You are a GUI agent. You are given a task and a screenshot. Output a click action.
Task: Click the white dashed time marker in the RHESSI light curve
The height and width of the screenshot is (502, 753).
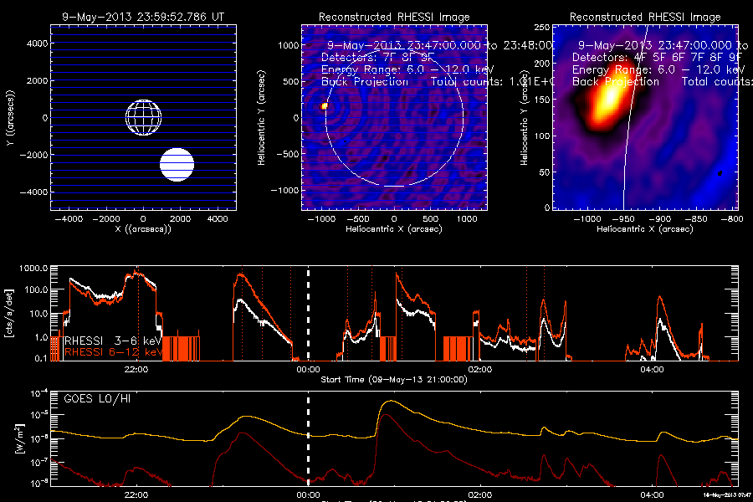point(308,313)
